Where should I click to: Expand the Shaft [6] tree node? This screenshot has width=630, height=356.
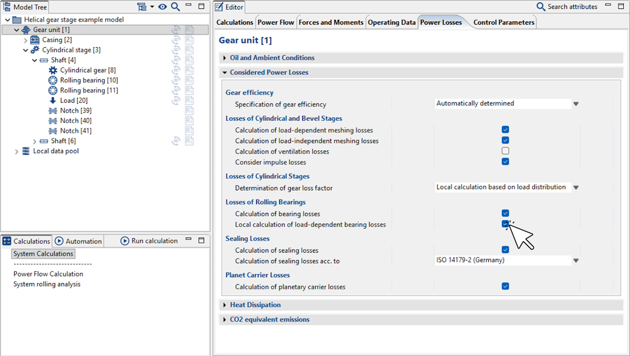[35, 141]
